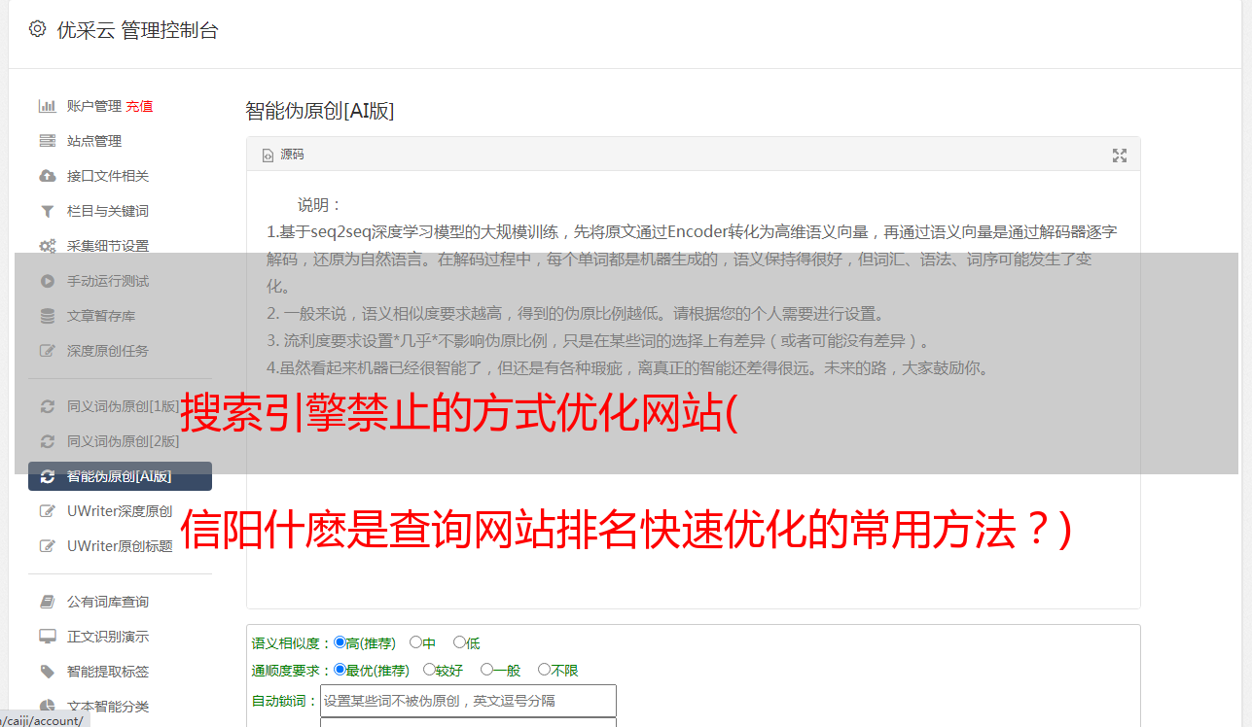Click the red 充值 recharge link
This screenshot has width=1252, height=727.
click(139, 106)
